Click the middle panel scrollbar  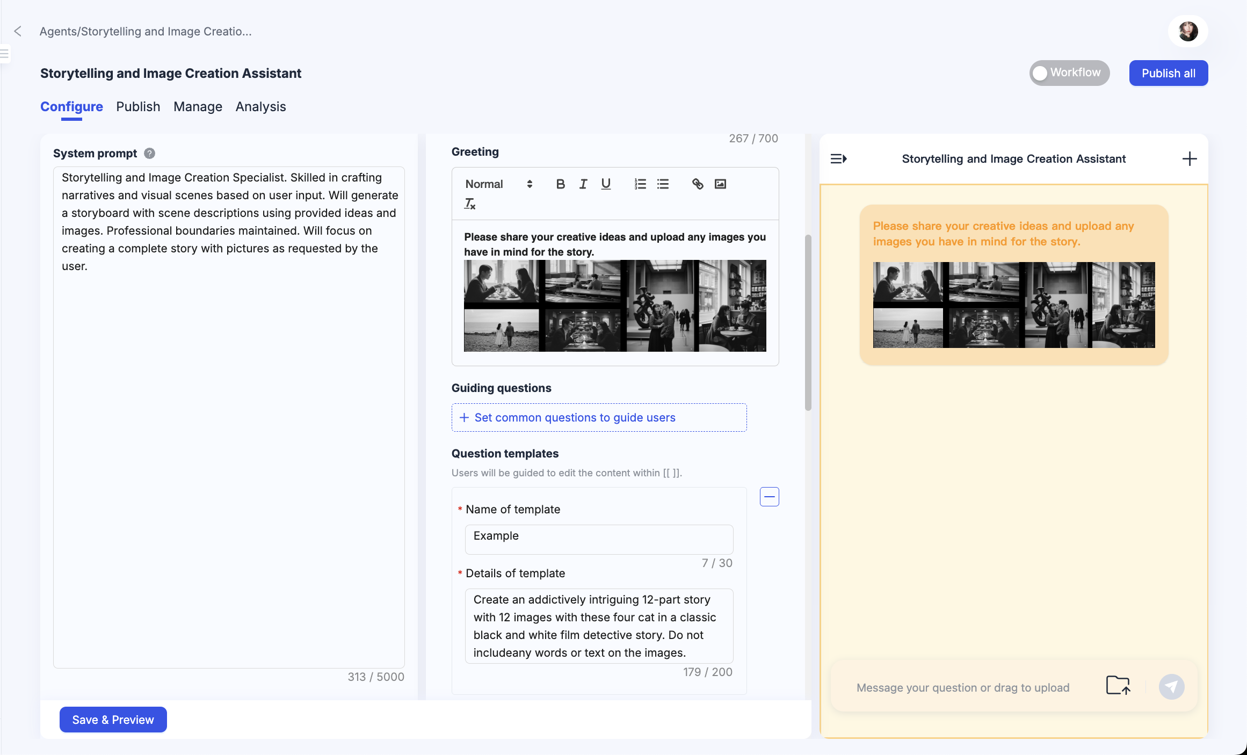tap(808, 322)
